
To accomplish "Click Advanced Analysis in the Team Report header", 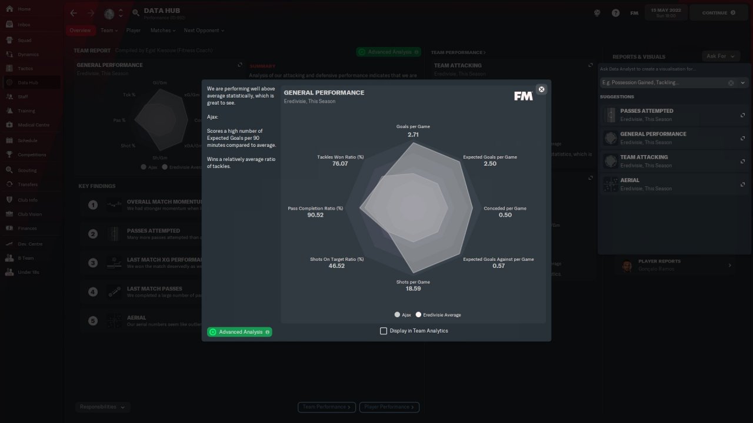I will point(388,52).
